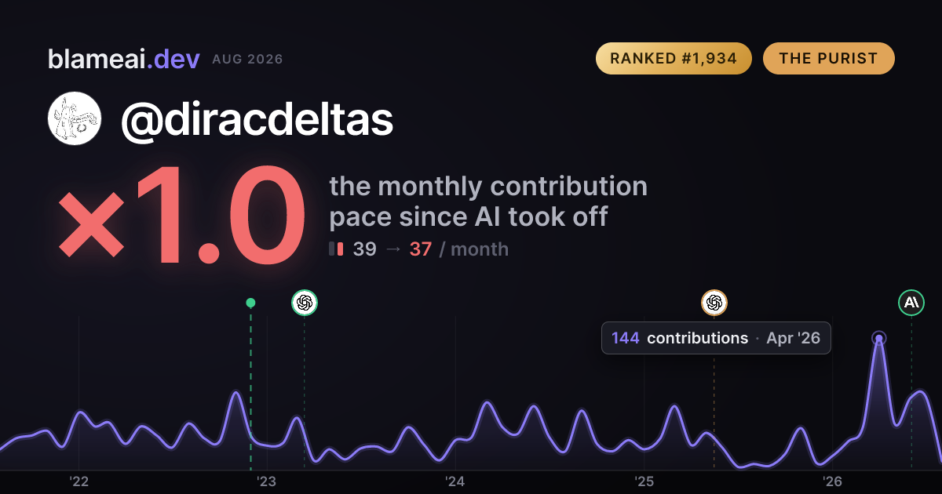Open the blameai.dev logo link
This screenshot has width=942, height=494.
(124, 59)
